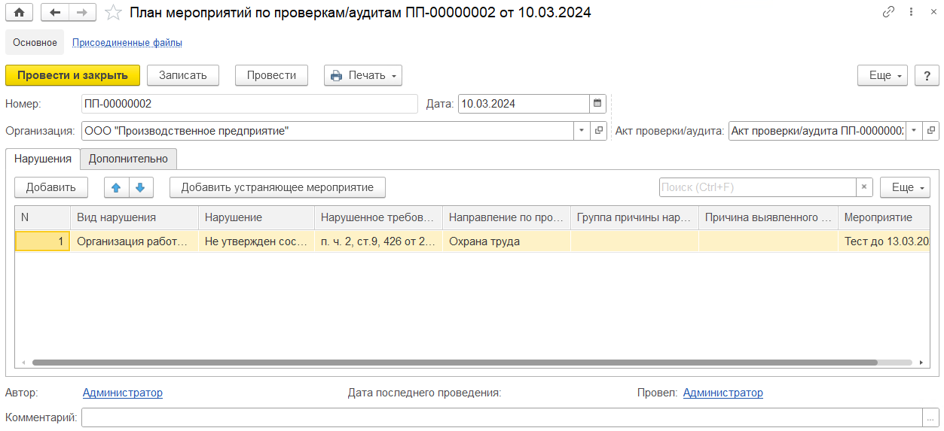Click the Администратор author link
This screenshot has height=431, width=944.
(123, 393)
